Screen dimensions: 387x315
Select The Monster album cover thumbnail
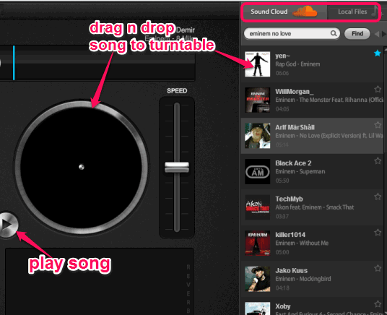pos(257,100)
